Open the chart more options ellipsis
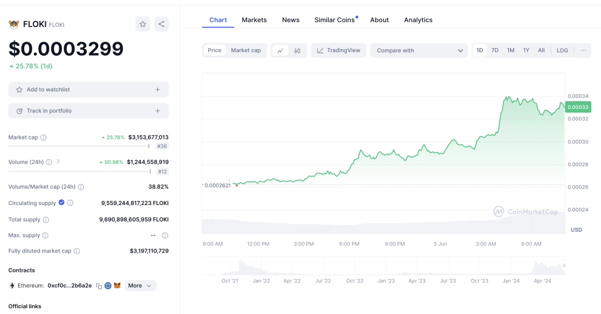The height and width of the screenshot is (314, 601). pyautogui.click(x=583, y=50)
